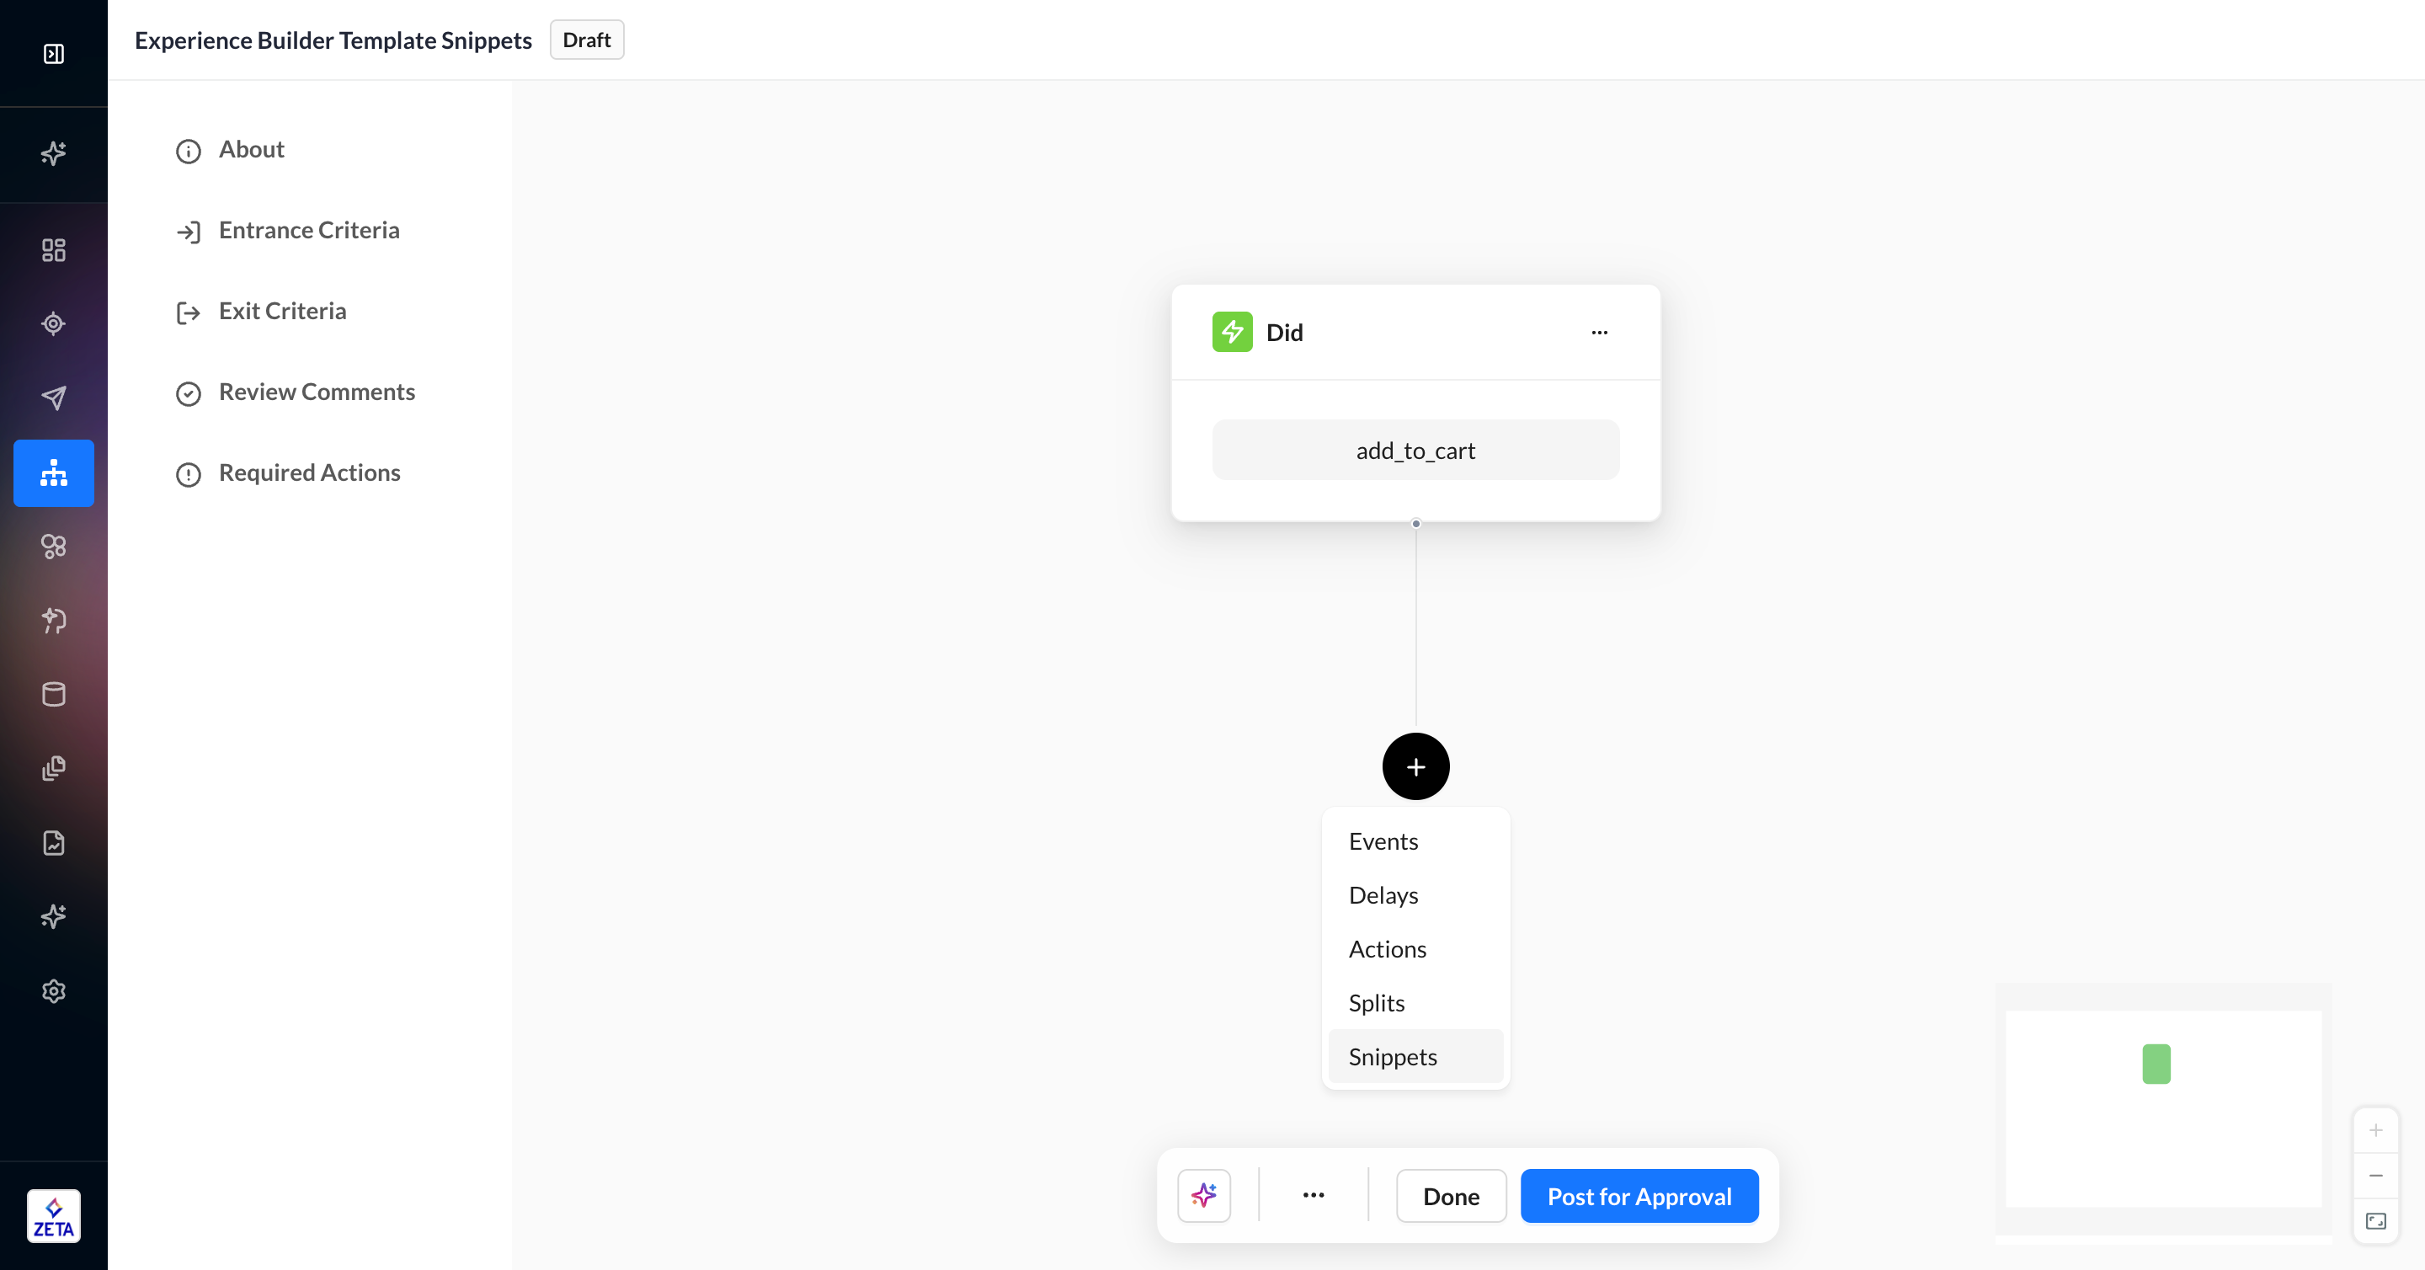Zoom in the canvas with plus control
Screen dimensions: 2425x1270
click(x=2375, y=1129)
